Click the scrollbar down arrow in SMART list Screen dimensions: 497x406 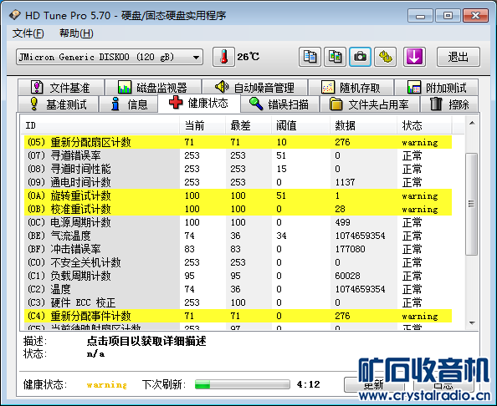point(472,323)
